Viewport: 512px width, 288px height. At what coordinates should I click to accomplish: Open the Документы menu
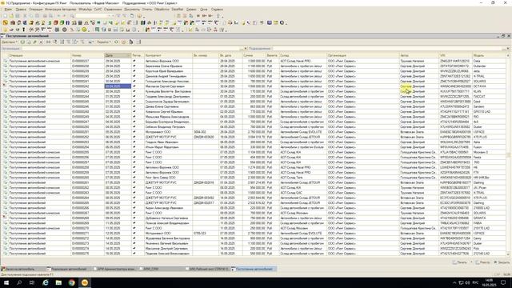[x=132, y=10]
